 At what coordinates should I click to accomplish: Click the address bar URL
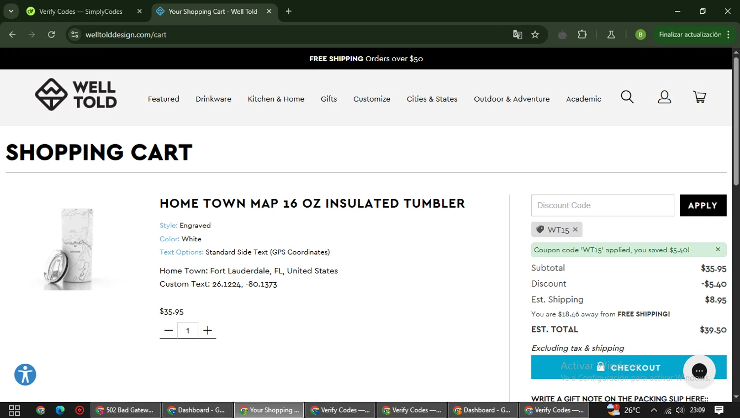coord(126,35)
